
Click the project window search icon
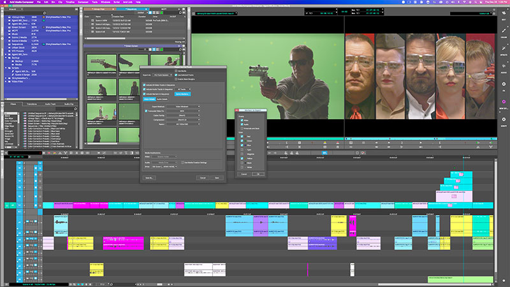[45, 13]
